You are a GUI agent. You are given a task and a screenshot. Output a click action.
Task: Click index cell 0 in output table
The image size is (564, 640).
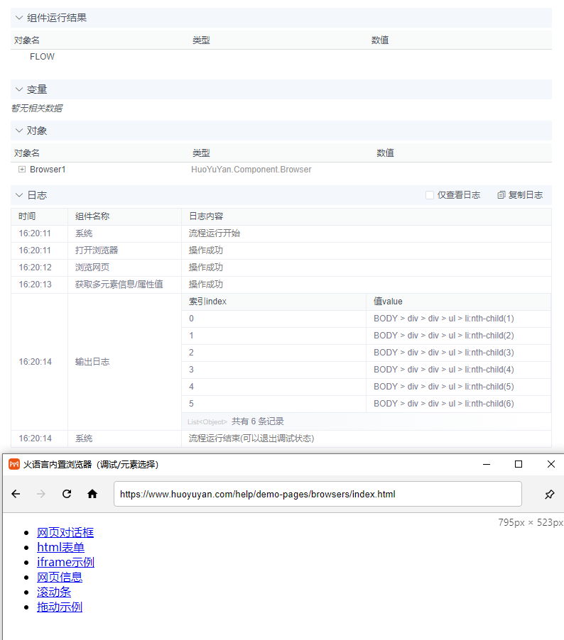pyautogui.click(x=273, y=319)
